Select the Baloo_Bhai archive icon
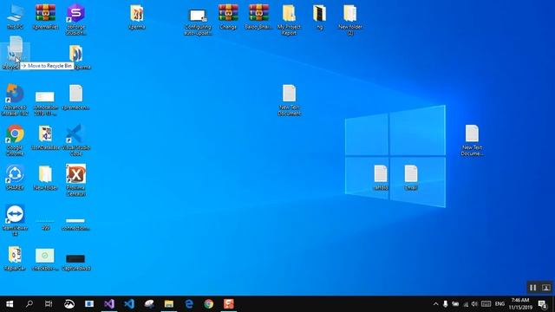This screenshot has width=555, height=312. pos(258,16)
